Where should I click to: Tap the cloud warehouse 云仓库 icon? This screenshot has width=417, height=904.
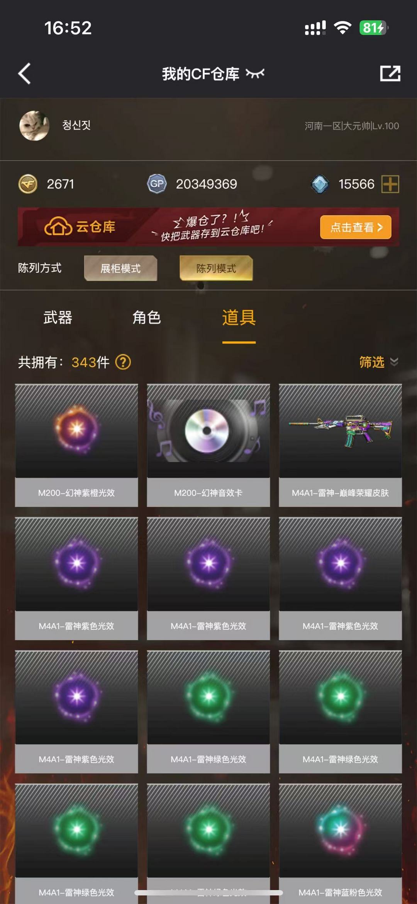coord(58,226)
